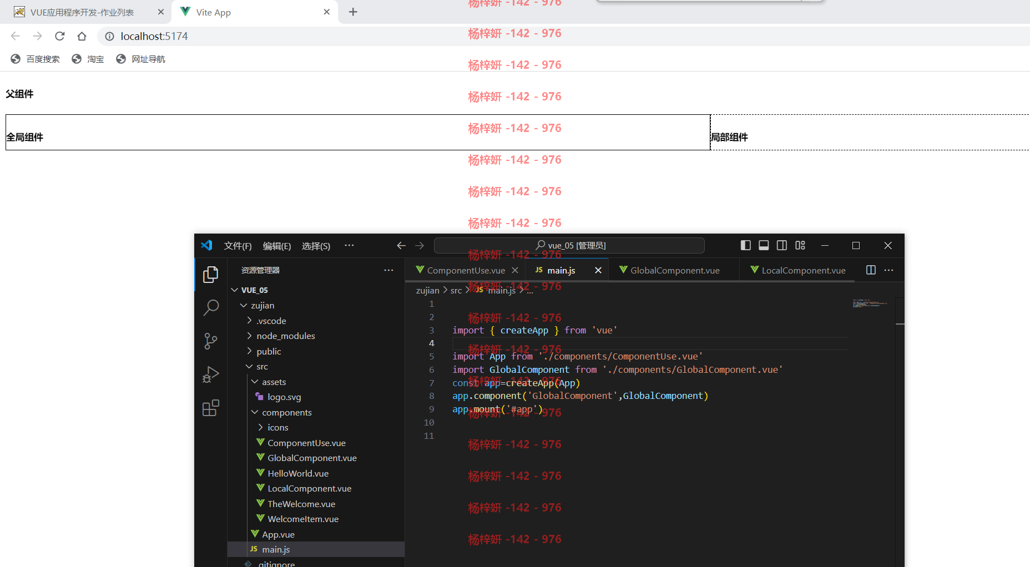The image size is (1030, 567).
Task: Open logo.svg in the explorer
Action: (284, 397)
